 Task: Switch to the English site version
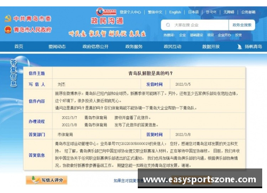coord(175,12)
